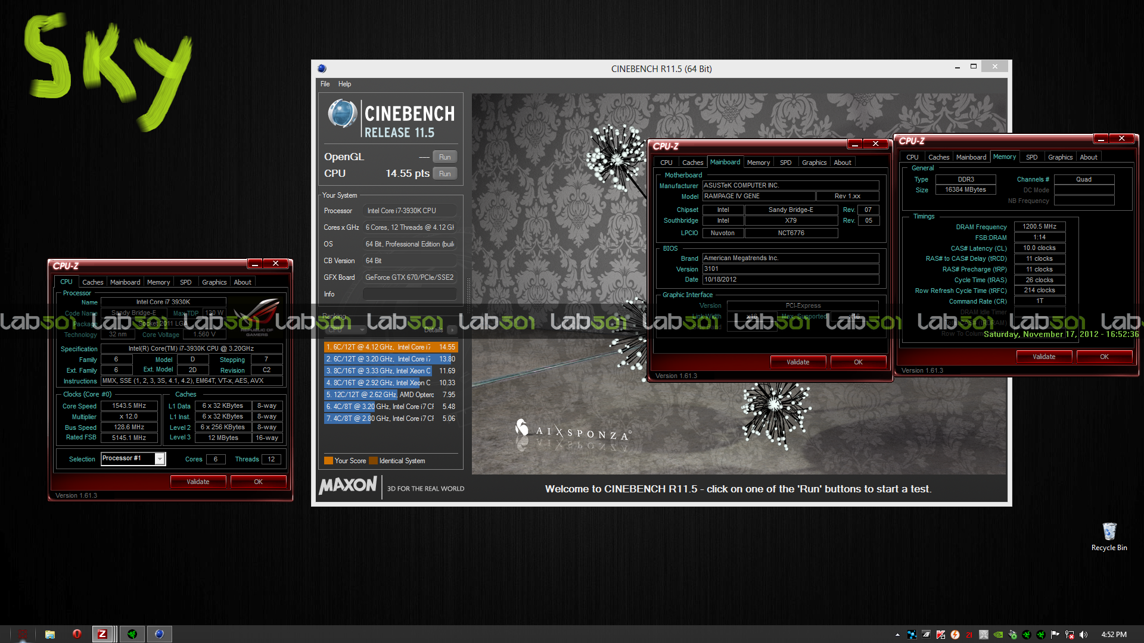Open Graphics tab in Mainboard CPU-Z window

[x=814, y=163]
